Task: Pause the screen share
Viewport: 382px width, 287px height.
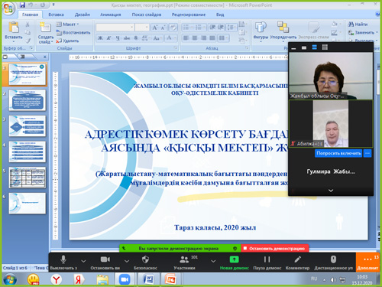Action: (x=267, y=259)
